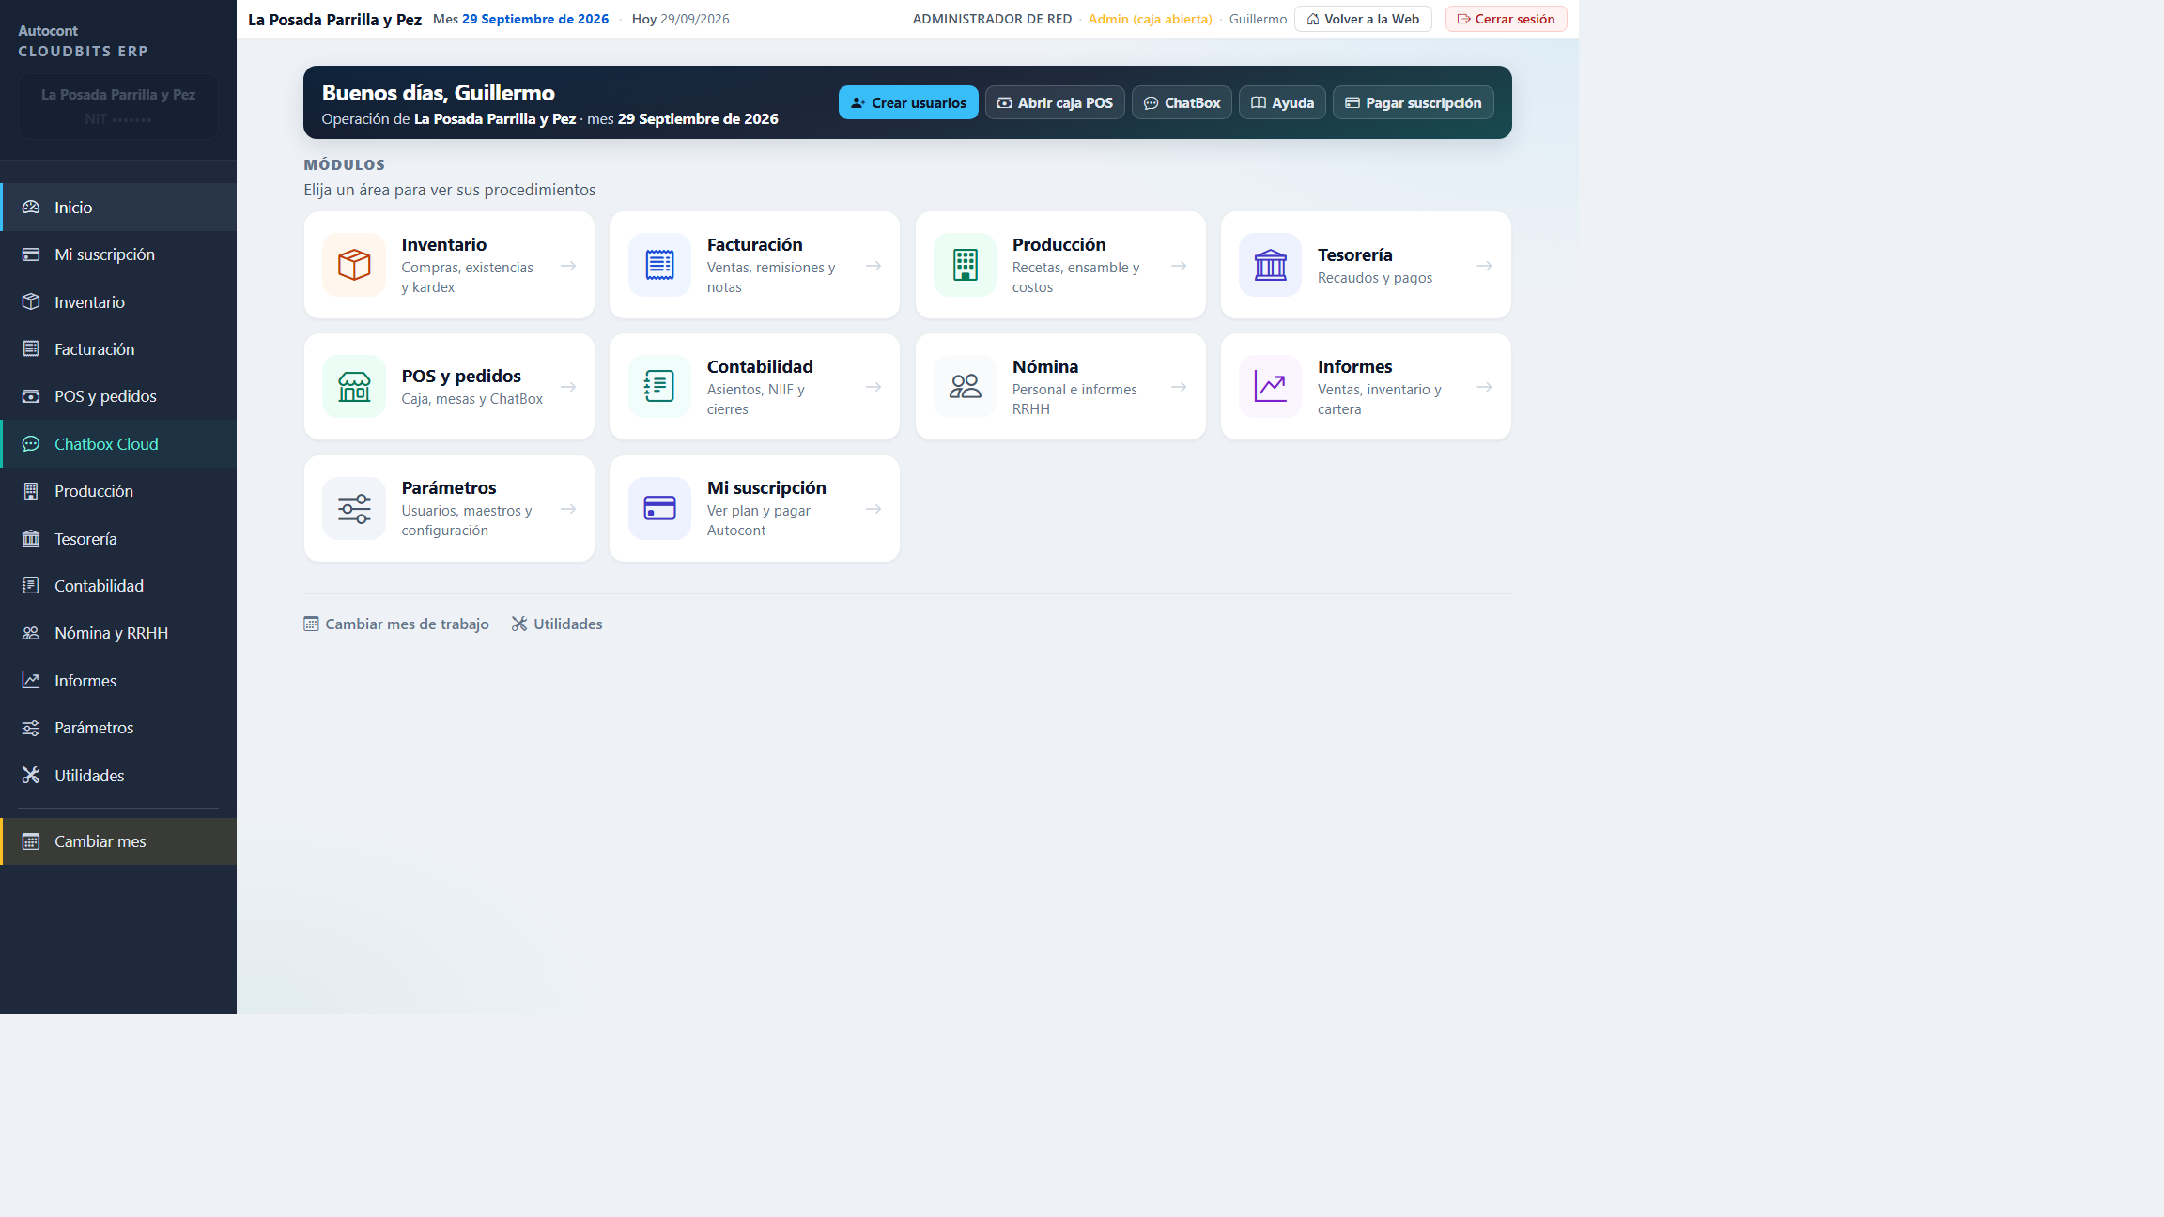Open the Ayuda button in the banner
Viewport: 2164px width, 1217px height.
1282,102
